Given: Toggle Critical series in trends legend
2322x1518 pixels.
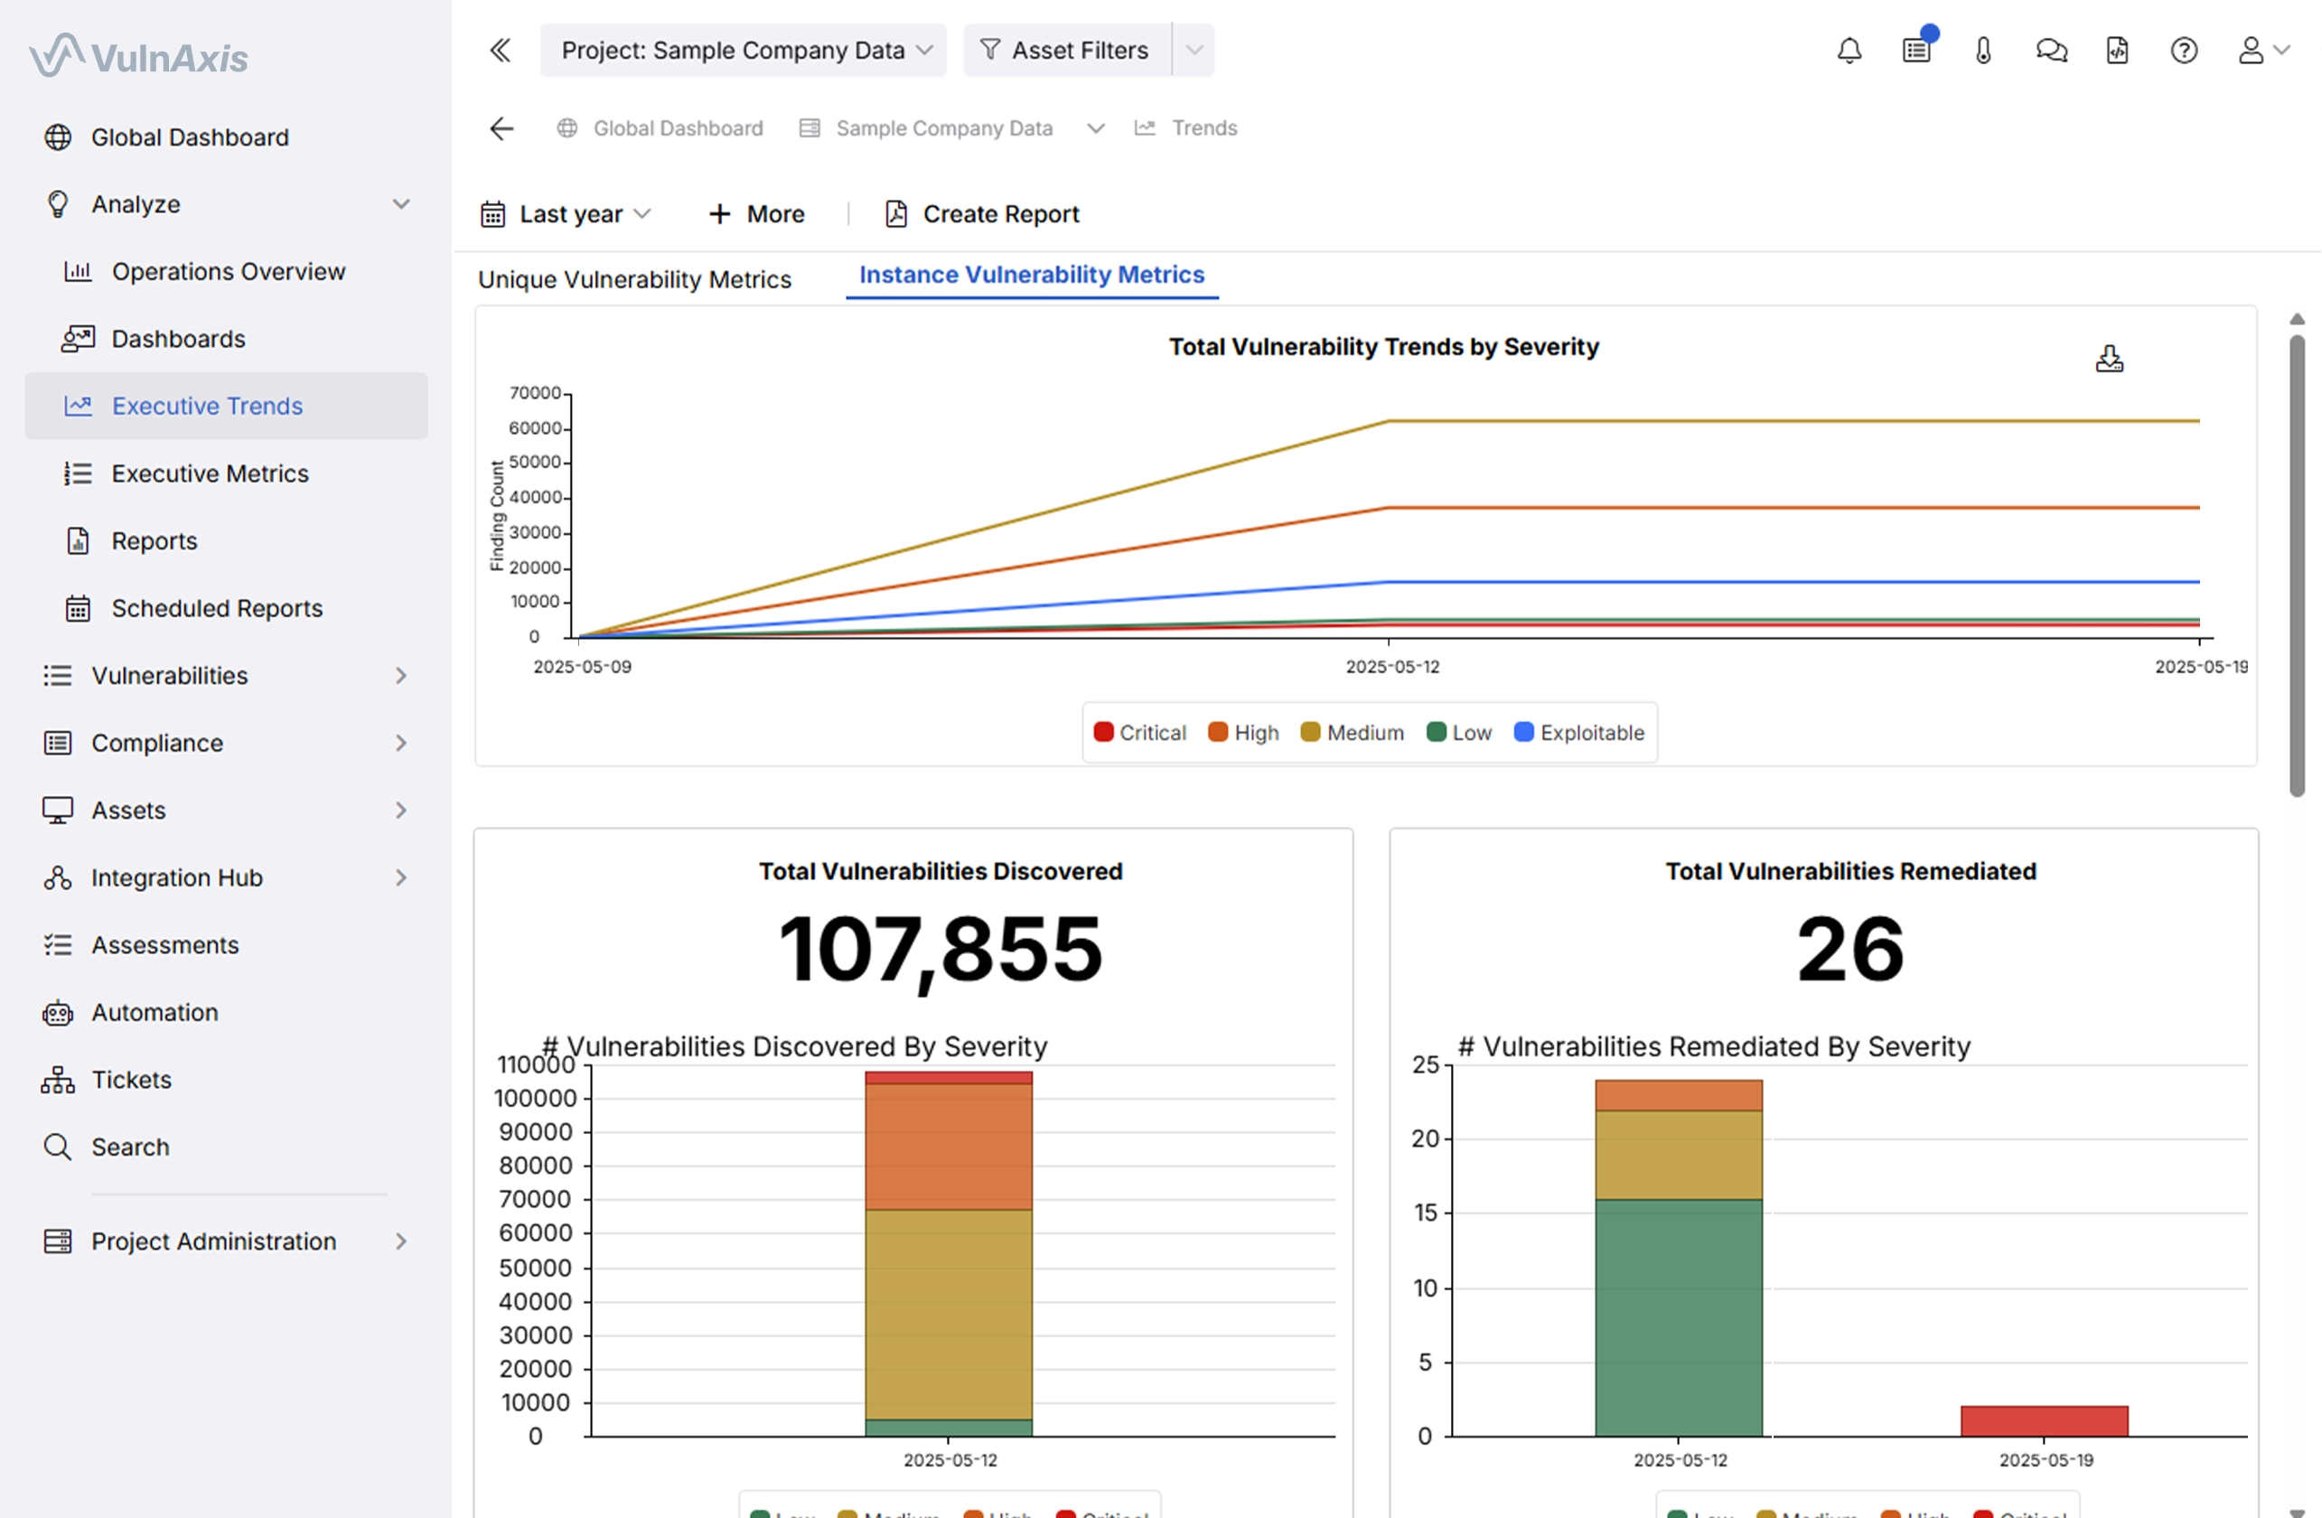Looking at the screenshot, I should (1139, 733).
